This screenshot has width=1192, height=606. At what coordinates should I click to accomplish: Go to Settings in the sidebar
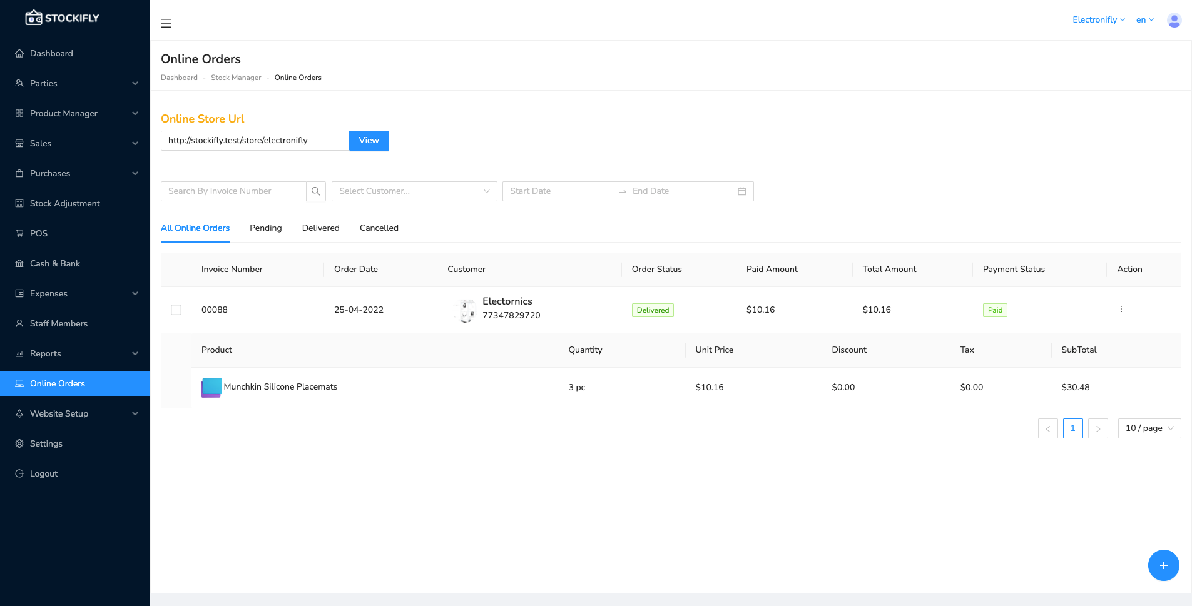click(46, 443)
